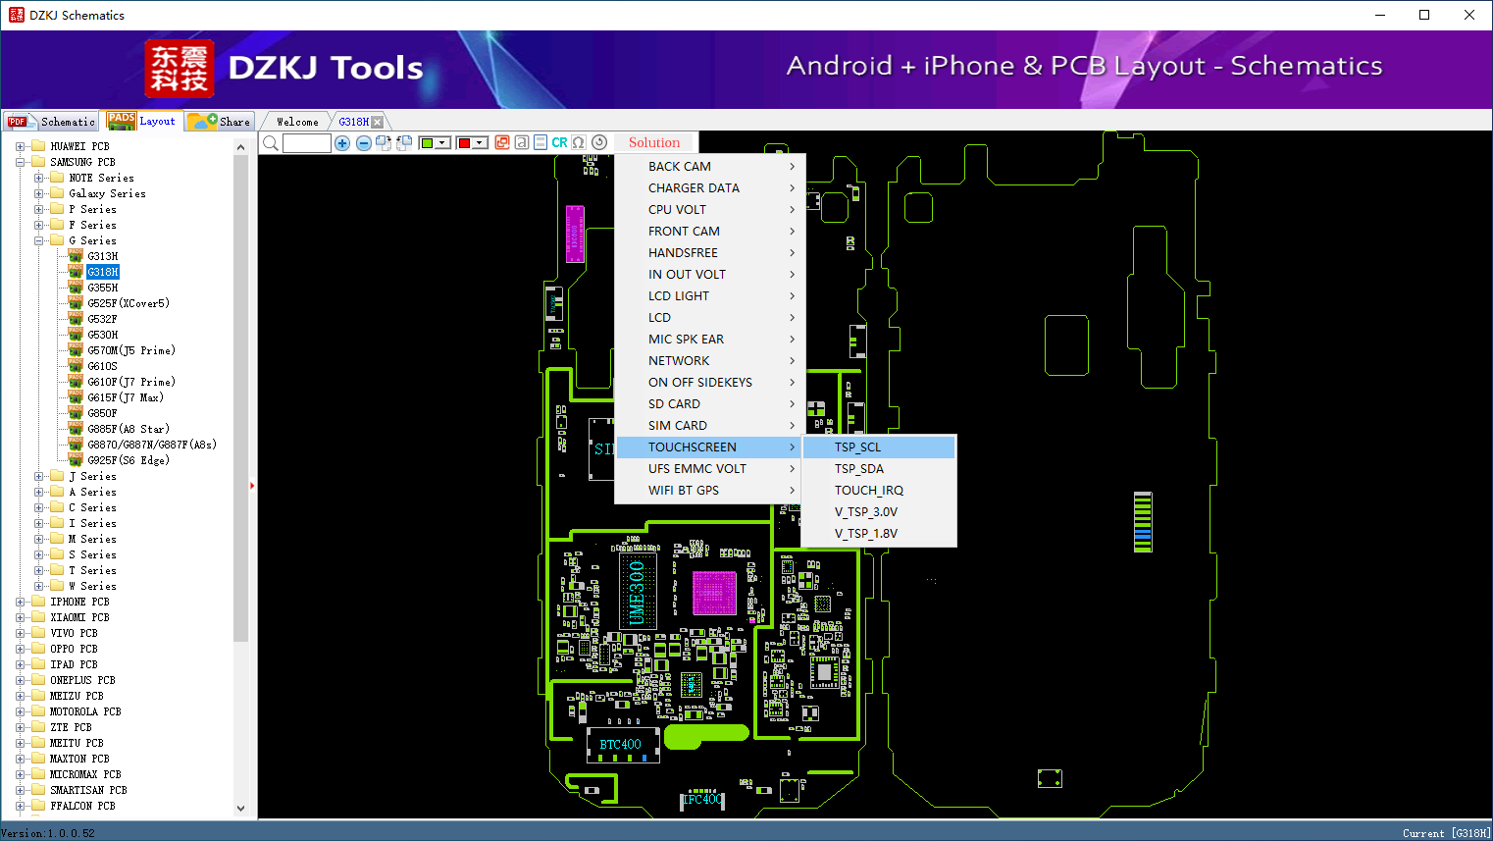Open the MIC SPK EAR submenu
The height and width of the screenshot is (841, 1493).
click(x=710, y=340)
